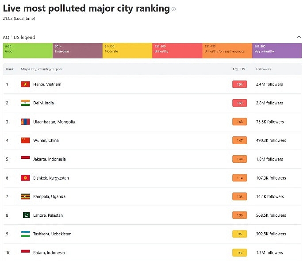Click the AQI US column header
The width and height of the screenshot is (303, 261).
pyautogui.click(x=238, y=69)
